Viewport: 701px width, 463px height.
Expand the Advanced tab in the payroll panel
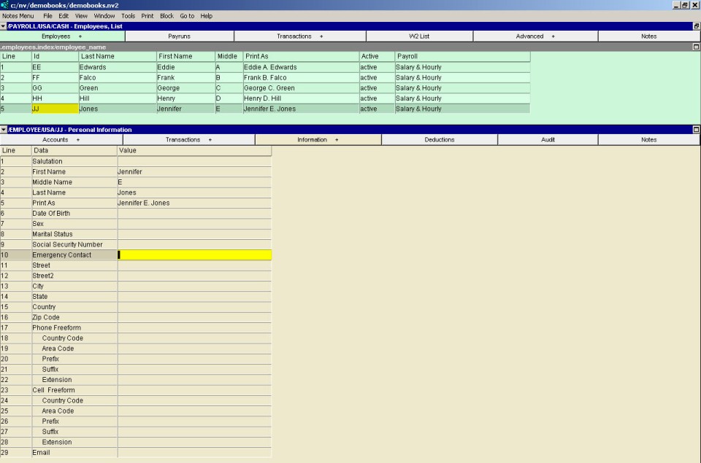pos(535,36)
